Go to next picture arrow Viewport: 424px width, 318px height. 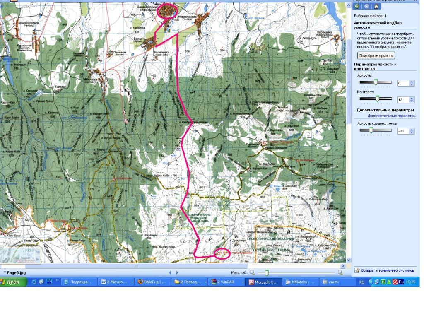(177, 272)
